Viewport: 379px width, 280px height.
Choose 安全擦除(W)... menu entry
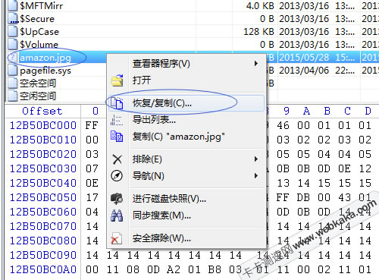161,238
